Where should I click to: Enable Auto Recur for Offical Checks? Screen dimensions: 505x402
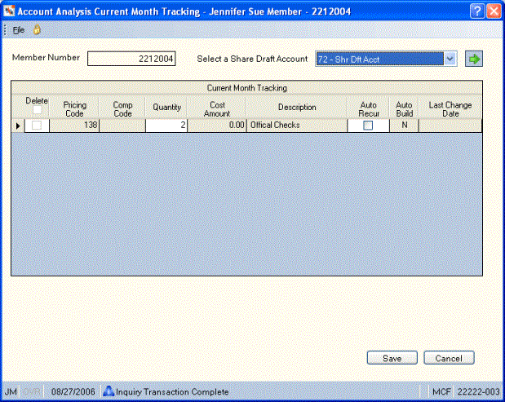(x=368, y=126)
